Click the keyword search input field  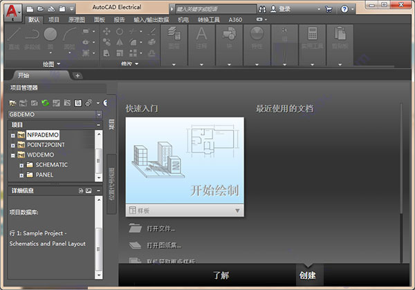tap(216, 9)
